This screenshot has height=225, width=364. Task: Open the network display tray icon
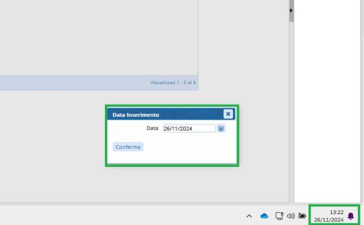(x=279, y=216)
